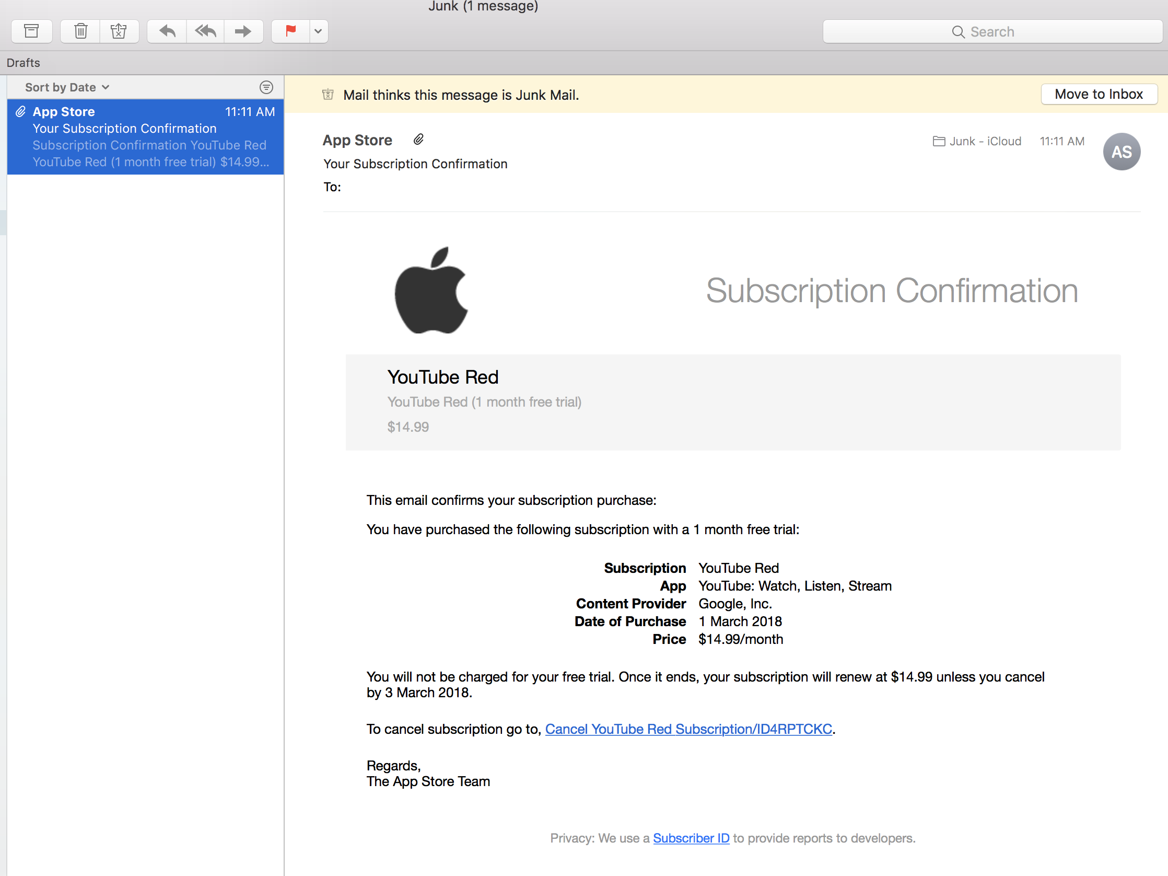Image resolution: width=1168 pixels, height=876 pixels.
Task: Forward the message
Action: point(243,31)
